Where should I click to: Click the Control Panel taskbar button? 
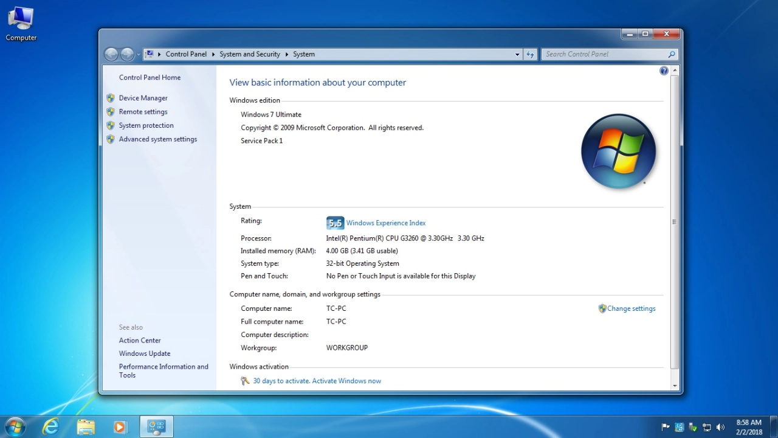157,427
